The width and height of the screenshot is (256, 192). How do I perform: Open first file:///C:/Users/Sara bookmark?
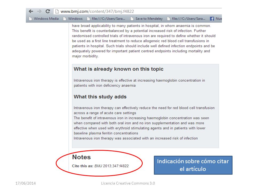pyautogui.click(x=106, y=19)
